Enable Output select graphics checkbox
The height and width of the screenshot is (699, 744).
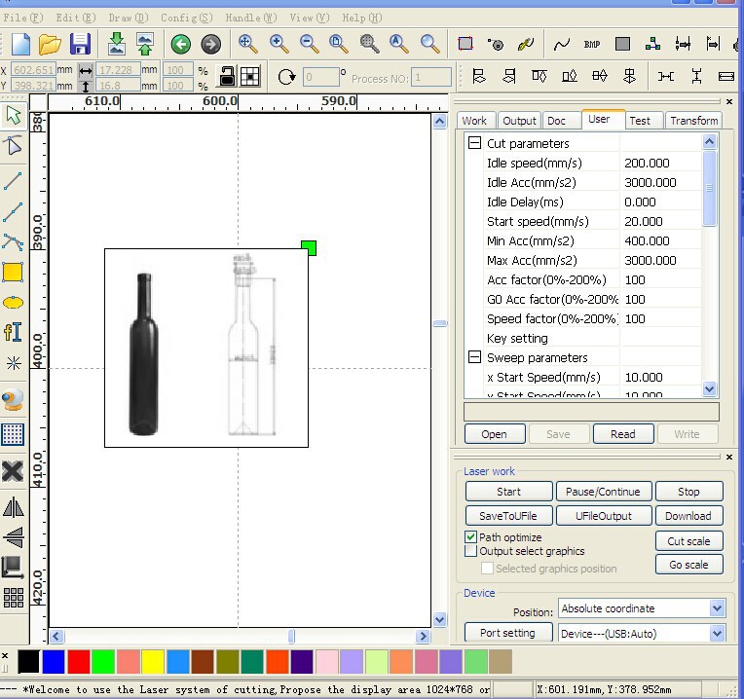(471, 551)
